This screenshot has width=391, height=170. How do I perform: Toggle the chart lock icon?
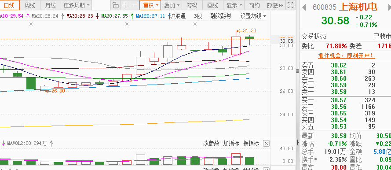[115, 5]
